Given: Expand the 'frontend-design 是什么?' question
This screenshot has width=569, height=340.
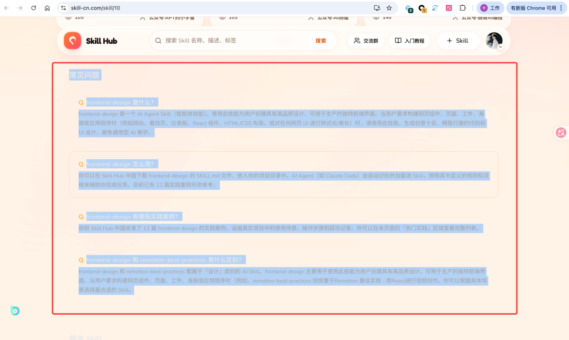Looking at the screenshot, I should pos(122,102).
